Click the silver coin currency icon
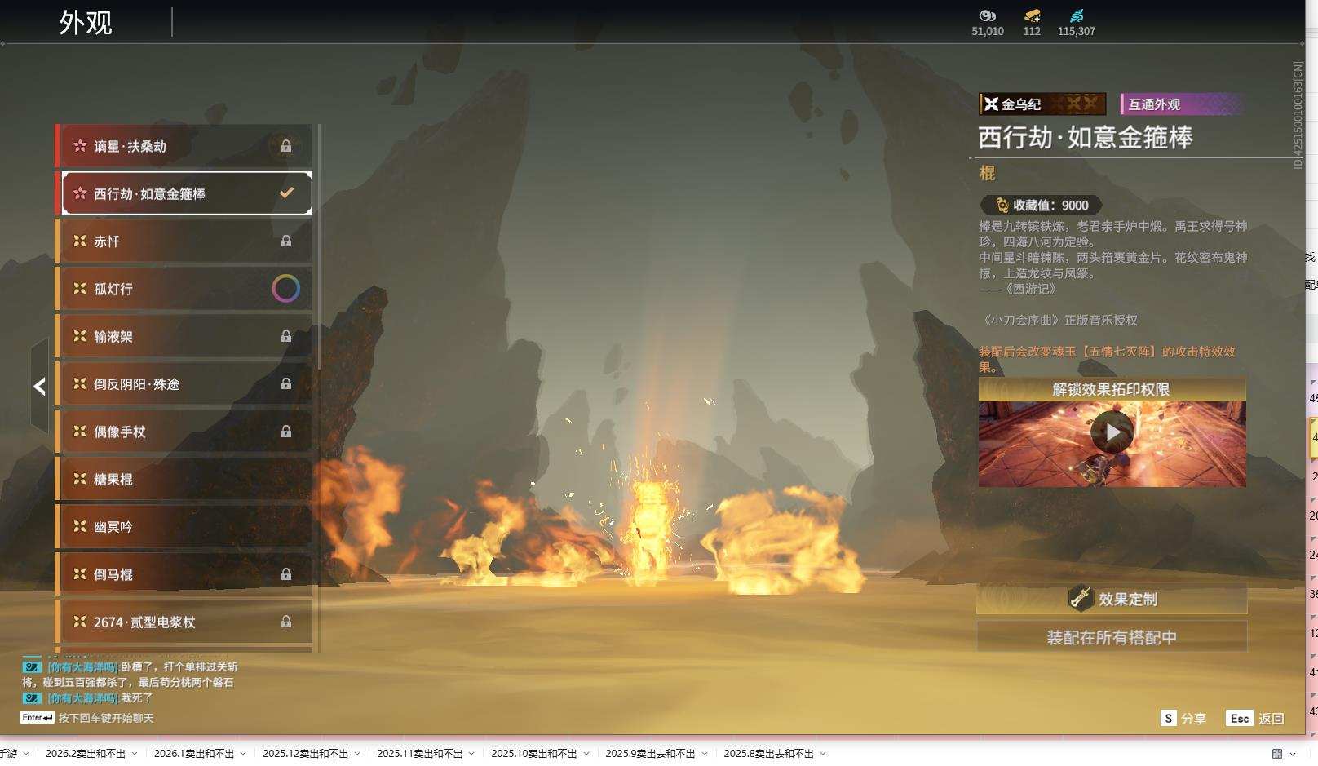 tap(987, 15)
